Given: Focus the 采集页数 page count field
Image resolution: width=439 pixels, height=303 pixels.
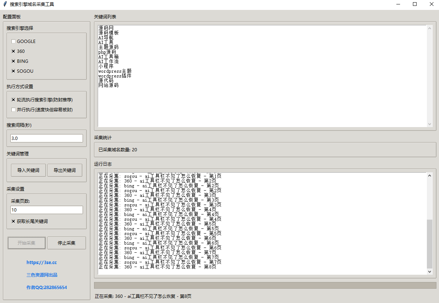Looking at the screenshot, I should point(47,210).
